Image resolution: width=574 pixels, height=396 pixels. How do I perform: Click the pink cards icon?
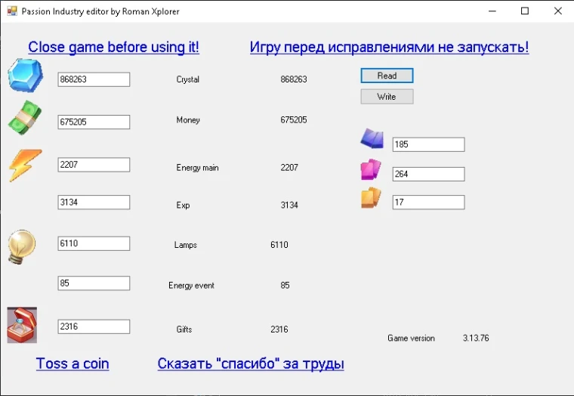(x=371, y=170)
